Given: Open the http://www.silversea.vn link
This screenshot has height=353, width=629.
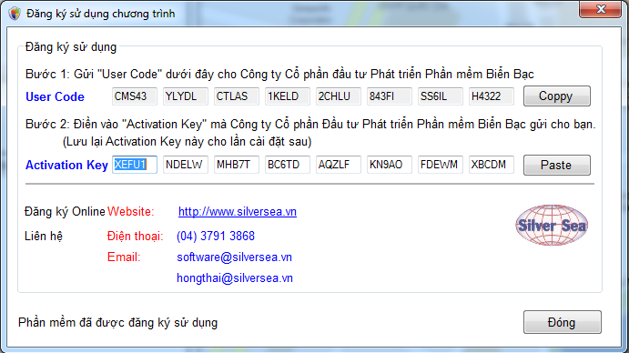Looking at the screenshot, I should pos(238,211).
